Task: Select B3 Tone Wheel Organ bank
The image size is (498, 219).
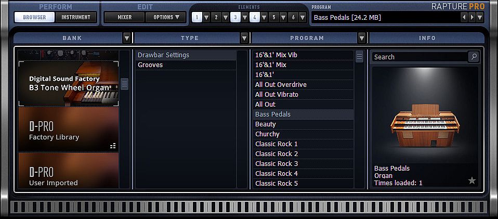Action: [x=68, y=84]
